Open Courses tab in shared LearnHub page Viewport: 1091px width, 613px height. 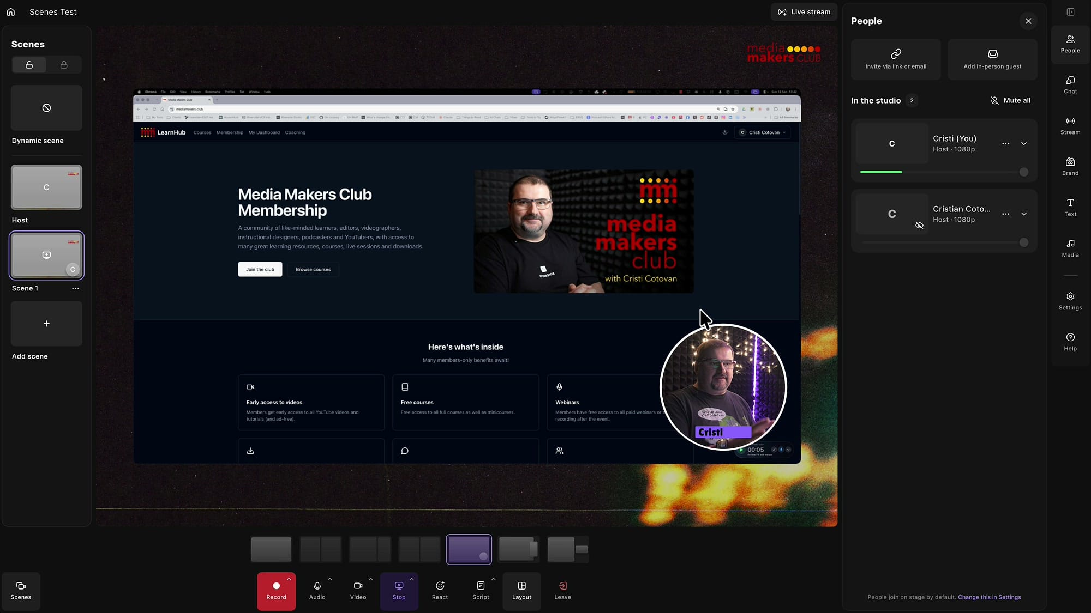[x=202, y=132]
